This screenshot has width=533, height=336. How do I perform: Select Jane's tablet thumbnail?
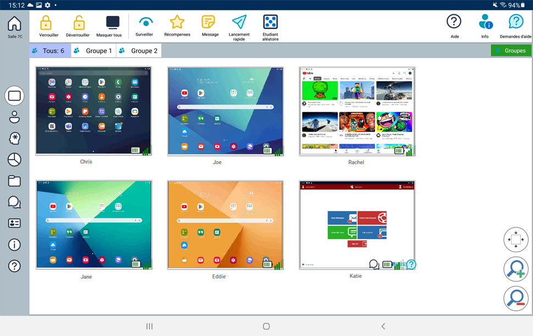(94, 225)
